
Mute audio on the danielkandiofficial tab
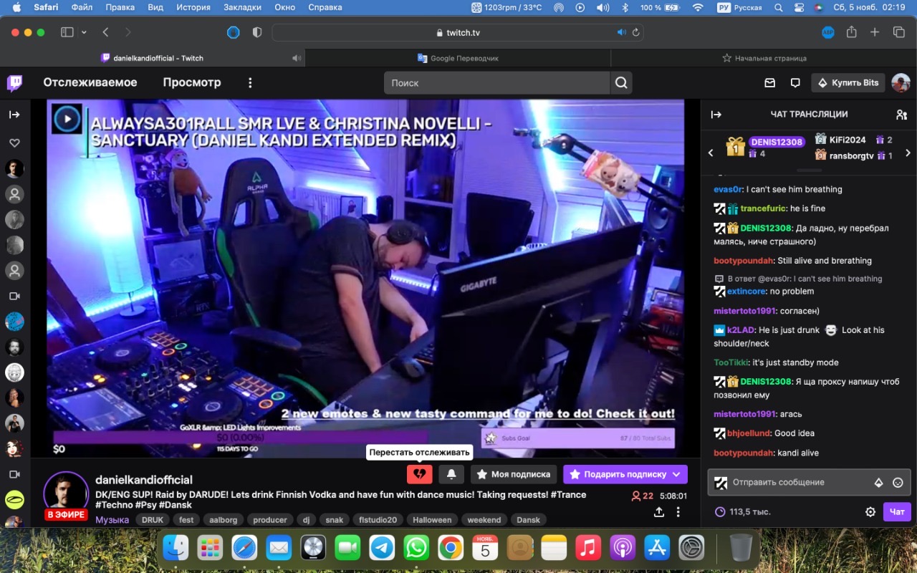297,58
